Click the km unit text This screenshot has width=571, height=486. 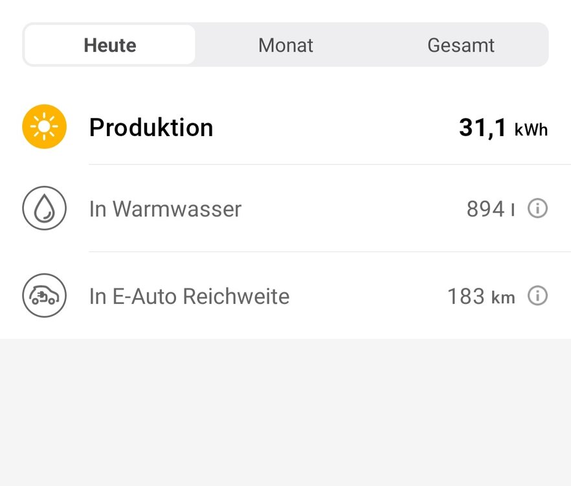pyautogui.click(x=503, y=297)
